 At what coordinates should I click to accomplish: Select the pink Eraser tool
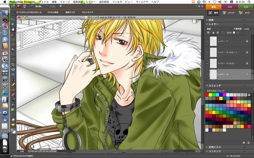point(13,94)
